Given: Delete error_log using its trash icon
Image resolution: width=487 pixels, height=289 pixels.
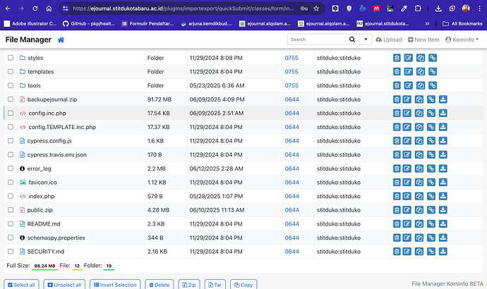Looking at the screenshot, I should click(x=397, y=168).
